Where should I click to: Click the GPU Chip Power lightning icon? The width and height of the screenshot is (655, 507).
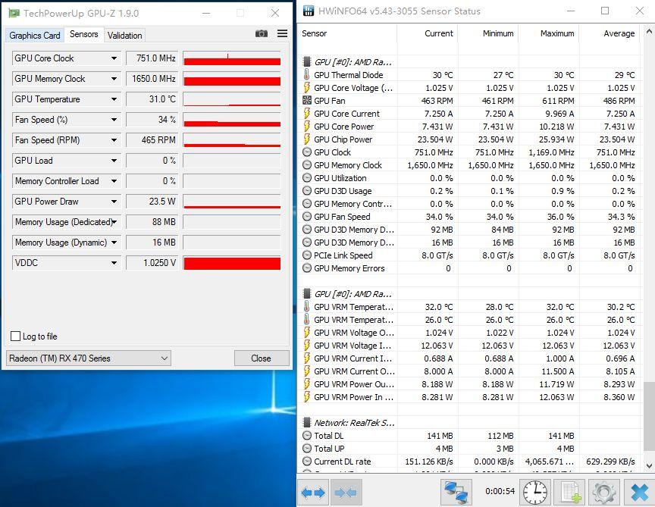(306, 139)
